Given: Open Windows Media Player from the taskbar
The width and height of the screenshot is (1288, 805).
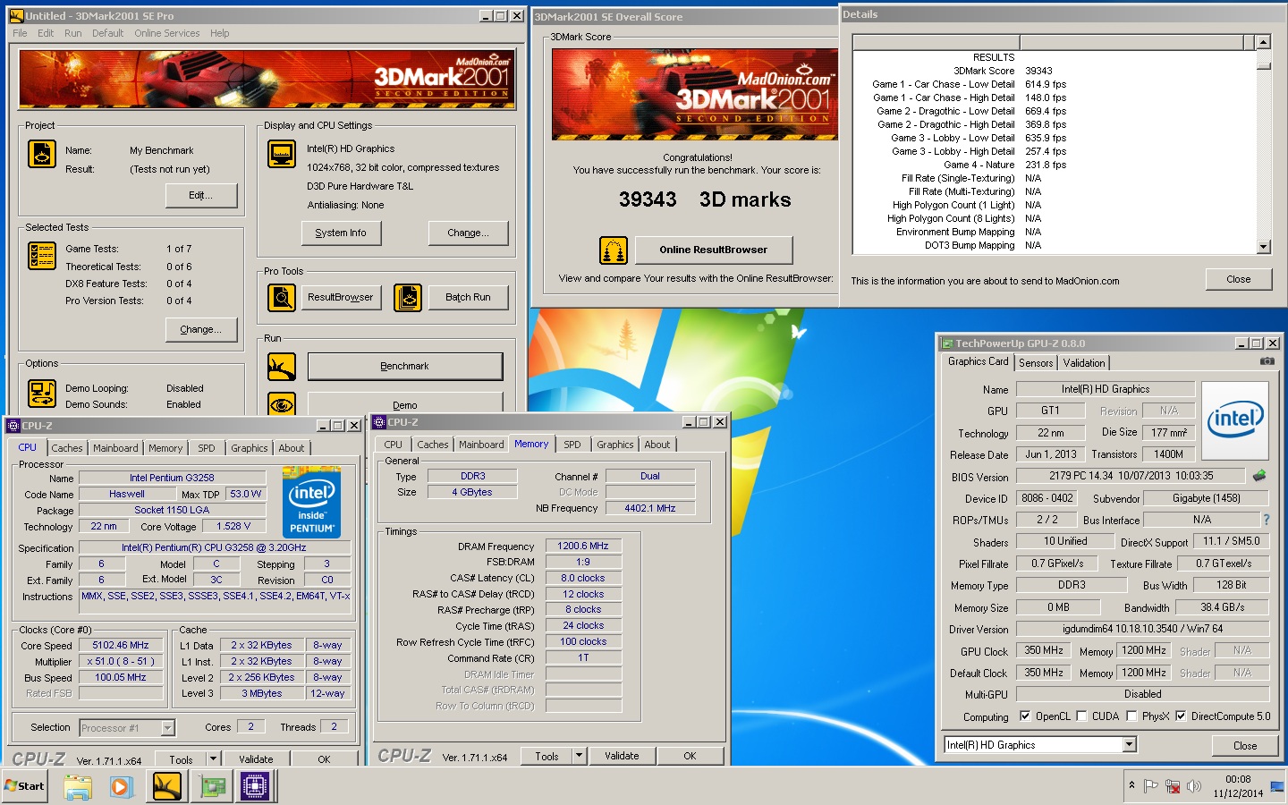Looking at the screenshot, I should click(x=121, y=786).
